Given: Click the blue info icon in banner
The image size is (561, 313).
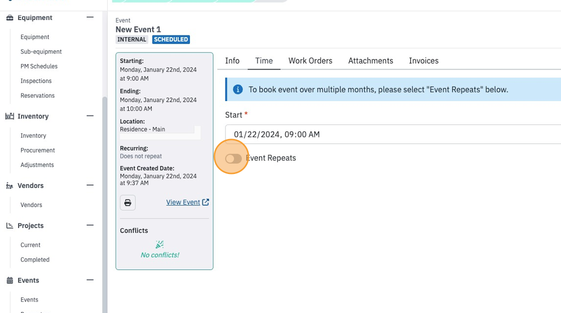Looking at the screenshot, I should 238,89.
